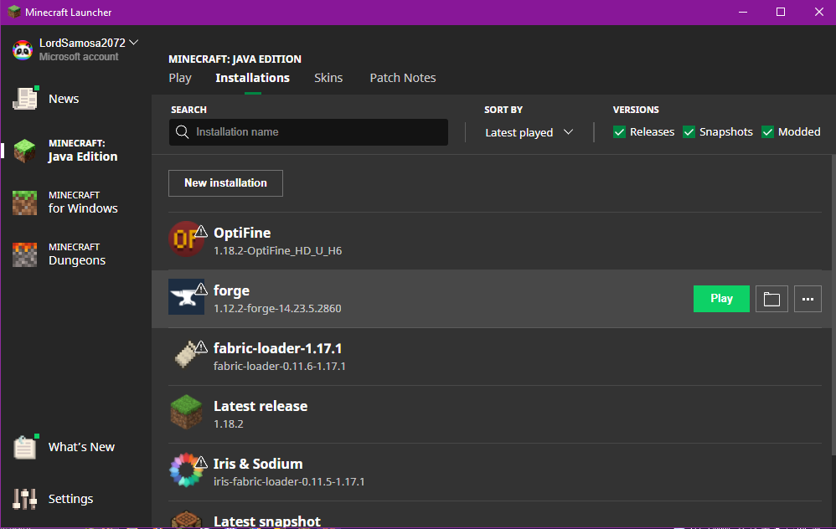836x529 pixels.
Task: Select the Minecraft Java Edition grass block icon
Action: [24, 151]
